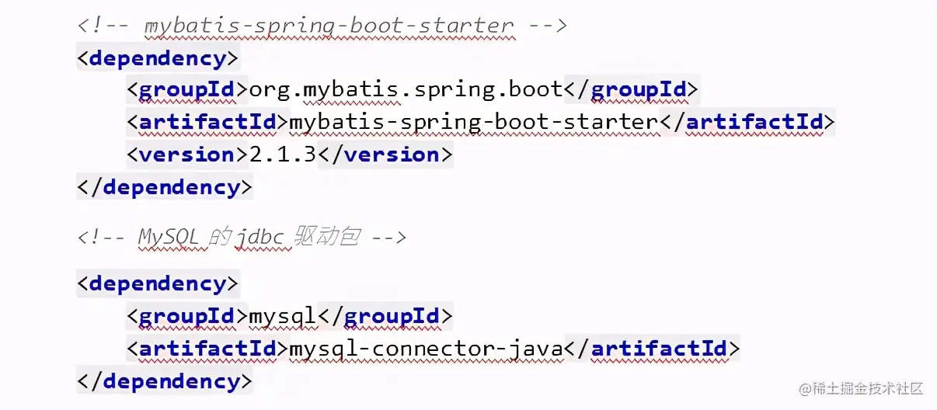This screenshot has width=937, height=410.
Task: Click the first opening <dependency> tag
Action: (158, 58)
